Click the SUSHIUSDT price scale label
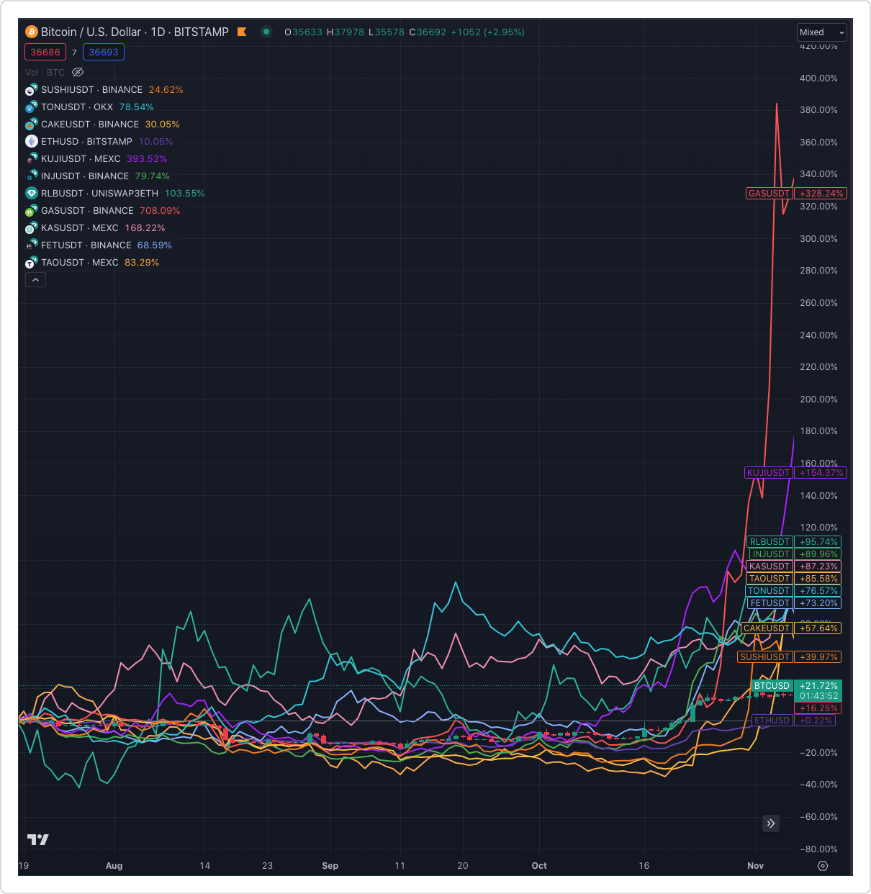The height and width of the screenshot is (894, 871). pyautogui.click(x=765, y=657)
